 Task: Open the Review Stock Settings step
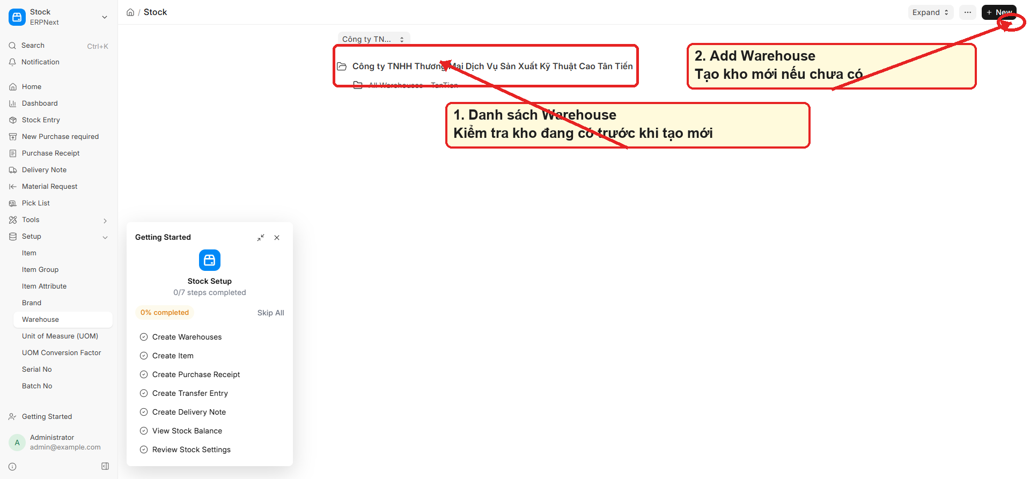pos(192,449)
